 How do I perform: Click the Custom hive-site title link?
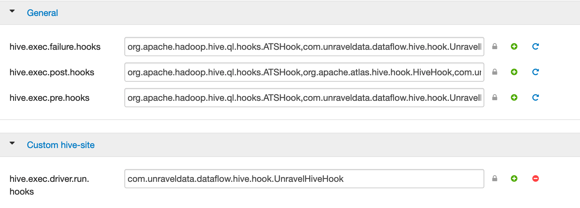click(x=61, y=145)
